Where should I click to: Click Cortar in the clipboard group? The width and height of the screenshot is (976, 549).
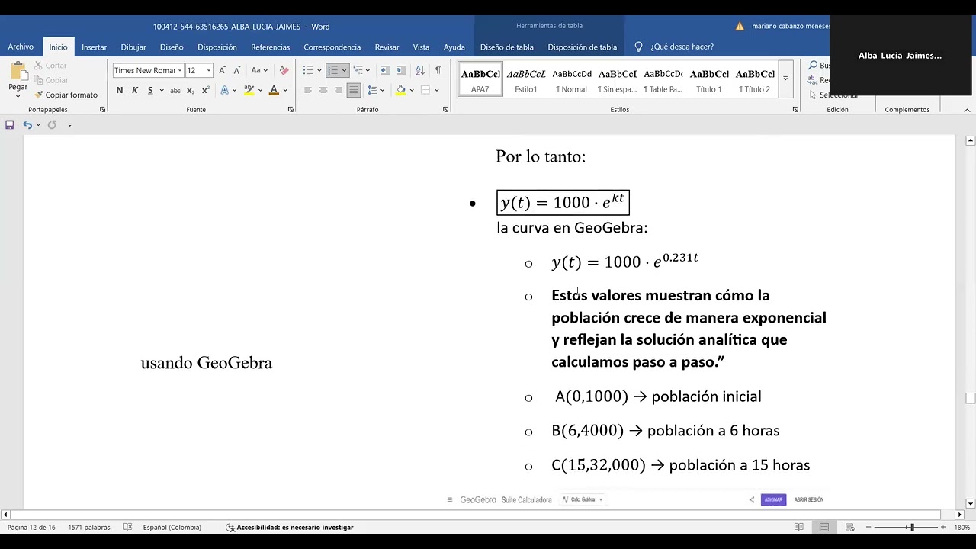[50, 66]
